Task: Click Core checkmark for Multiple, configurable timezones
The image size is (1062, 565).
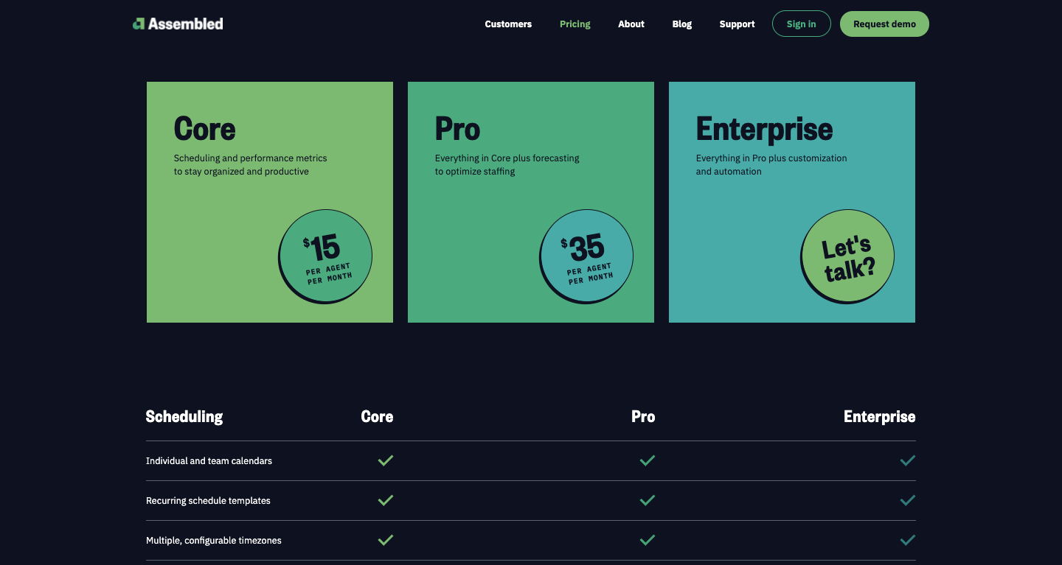Action: [x=386, y=540]
